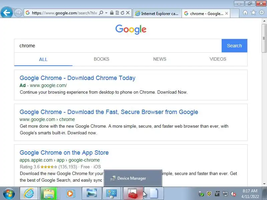Go back with the browser Back arrow
Screen dimensions: 267x200
[6, 13]
